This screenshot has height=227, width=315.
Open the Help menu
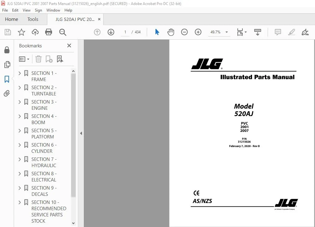[68, 10]
